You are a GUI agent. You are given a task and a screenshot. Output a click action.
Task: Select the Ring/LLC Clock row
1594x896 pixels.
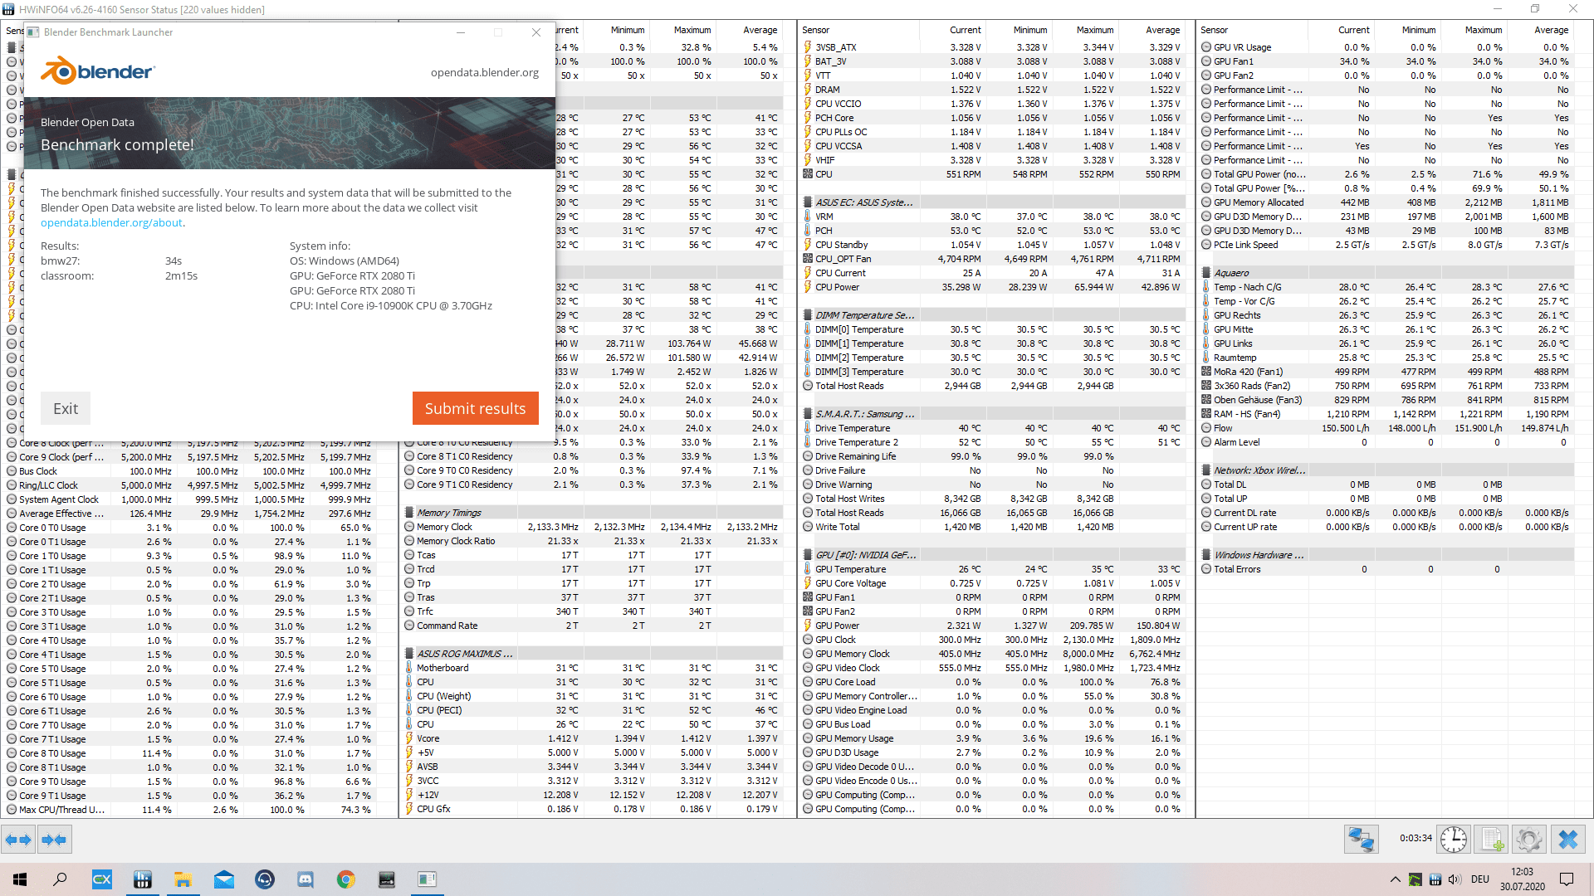click(x=189, y=485)
